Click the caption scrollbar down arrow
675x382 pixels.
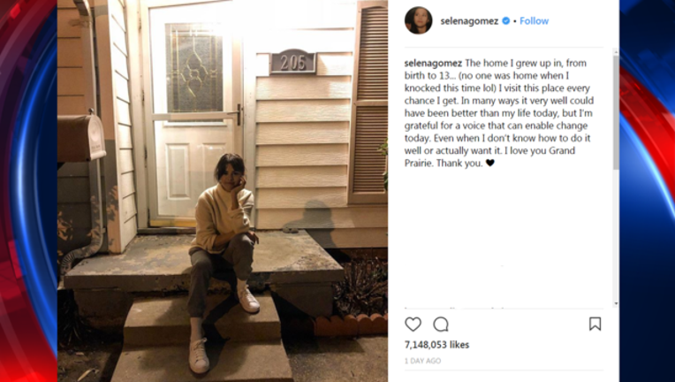coord(616,303)
